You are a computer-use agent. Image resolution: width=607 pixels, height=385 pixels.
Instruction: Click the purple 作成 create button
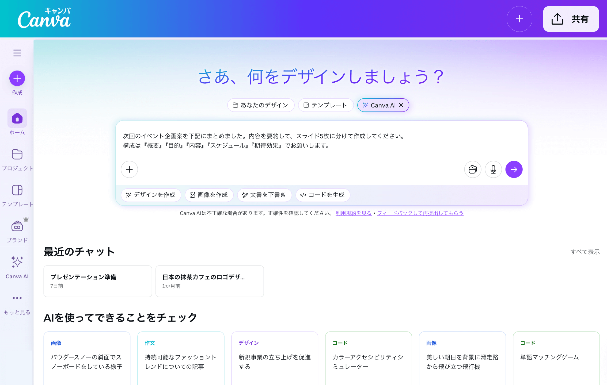click(x=17, y=78)
